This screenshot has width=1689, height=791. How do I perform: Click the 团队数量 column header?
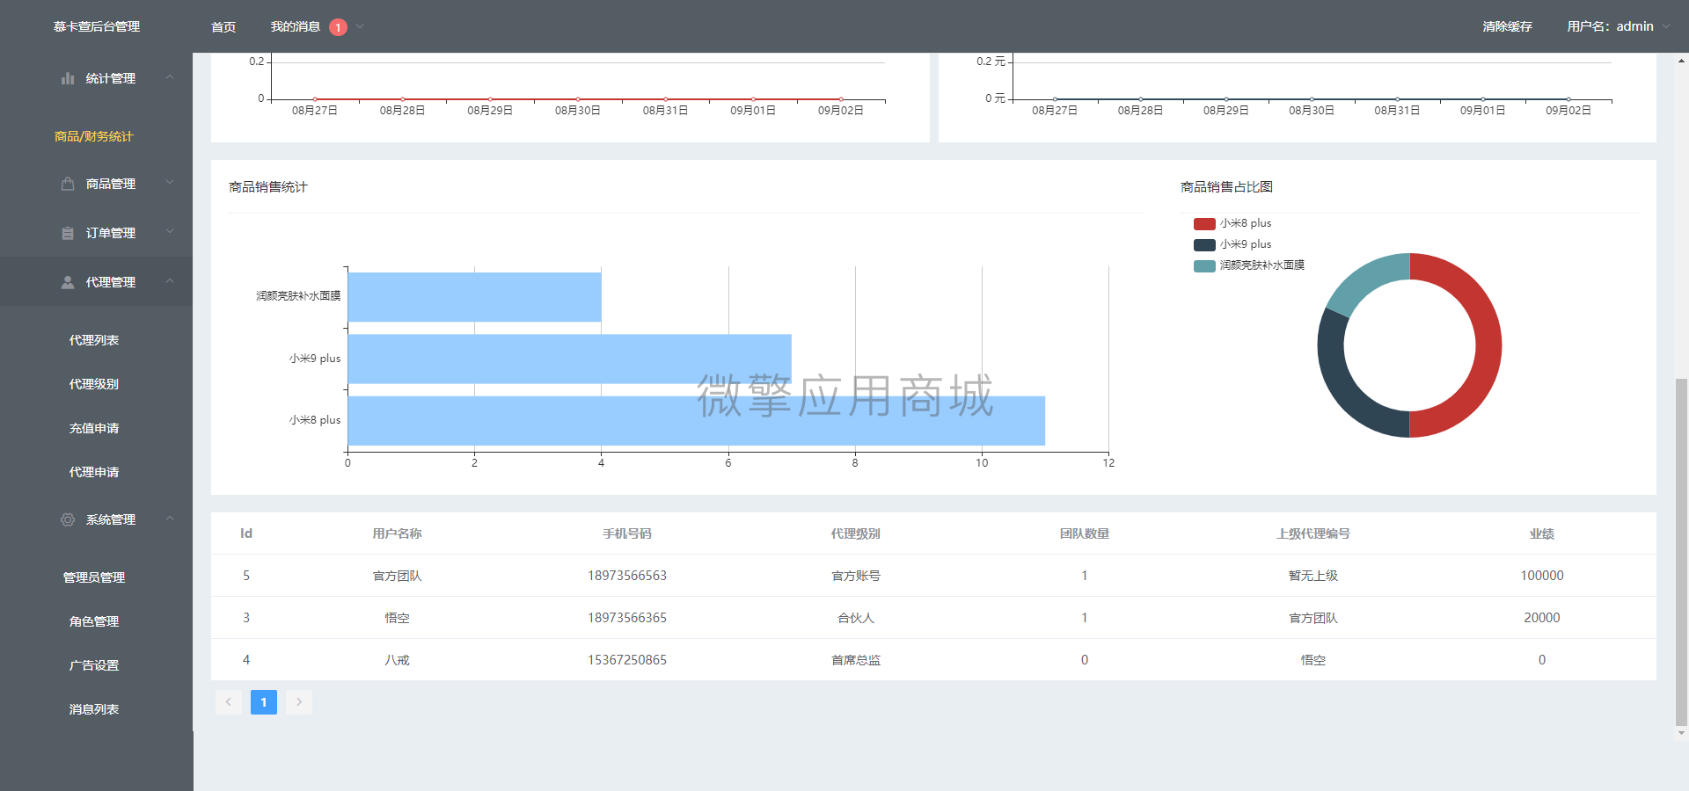pyautogui.click(x=1085, y=533)
